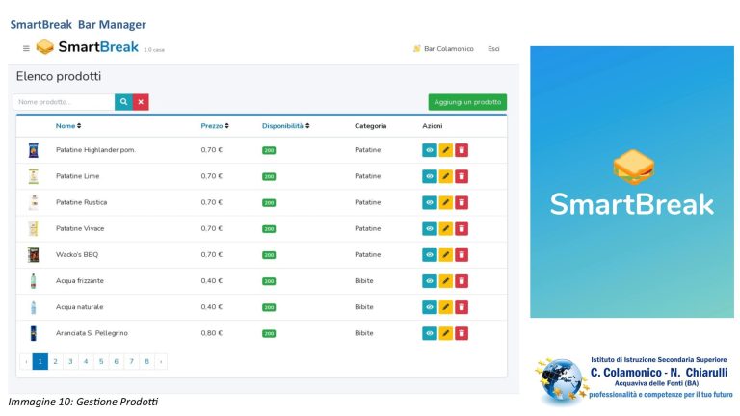Click Aranciata S. Pellegrino product thumbnail
The width and height of the screenshot is (740, 416).
33,333
